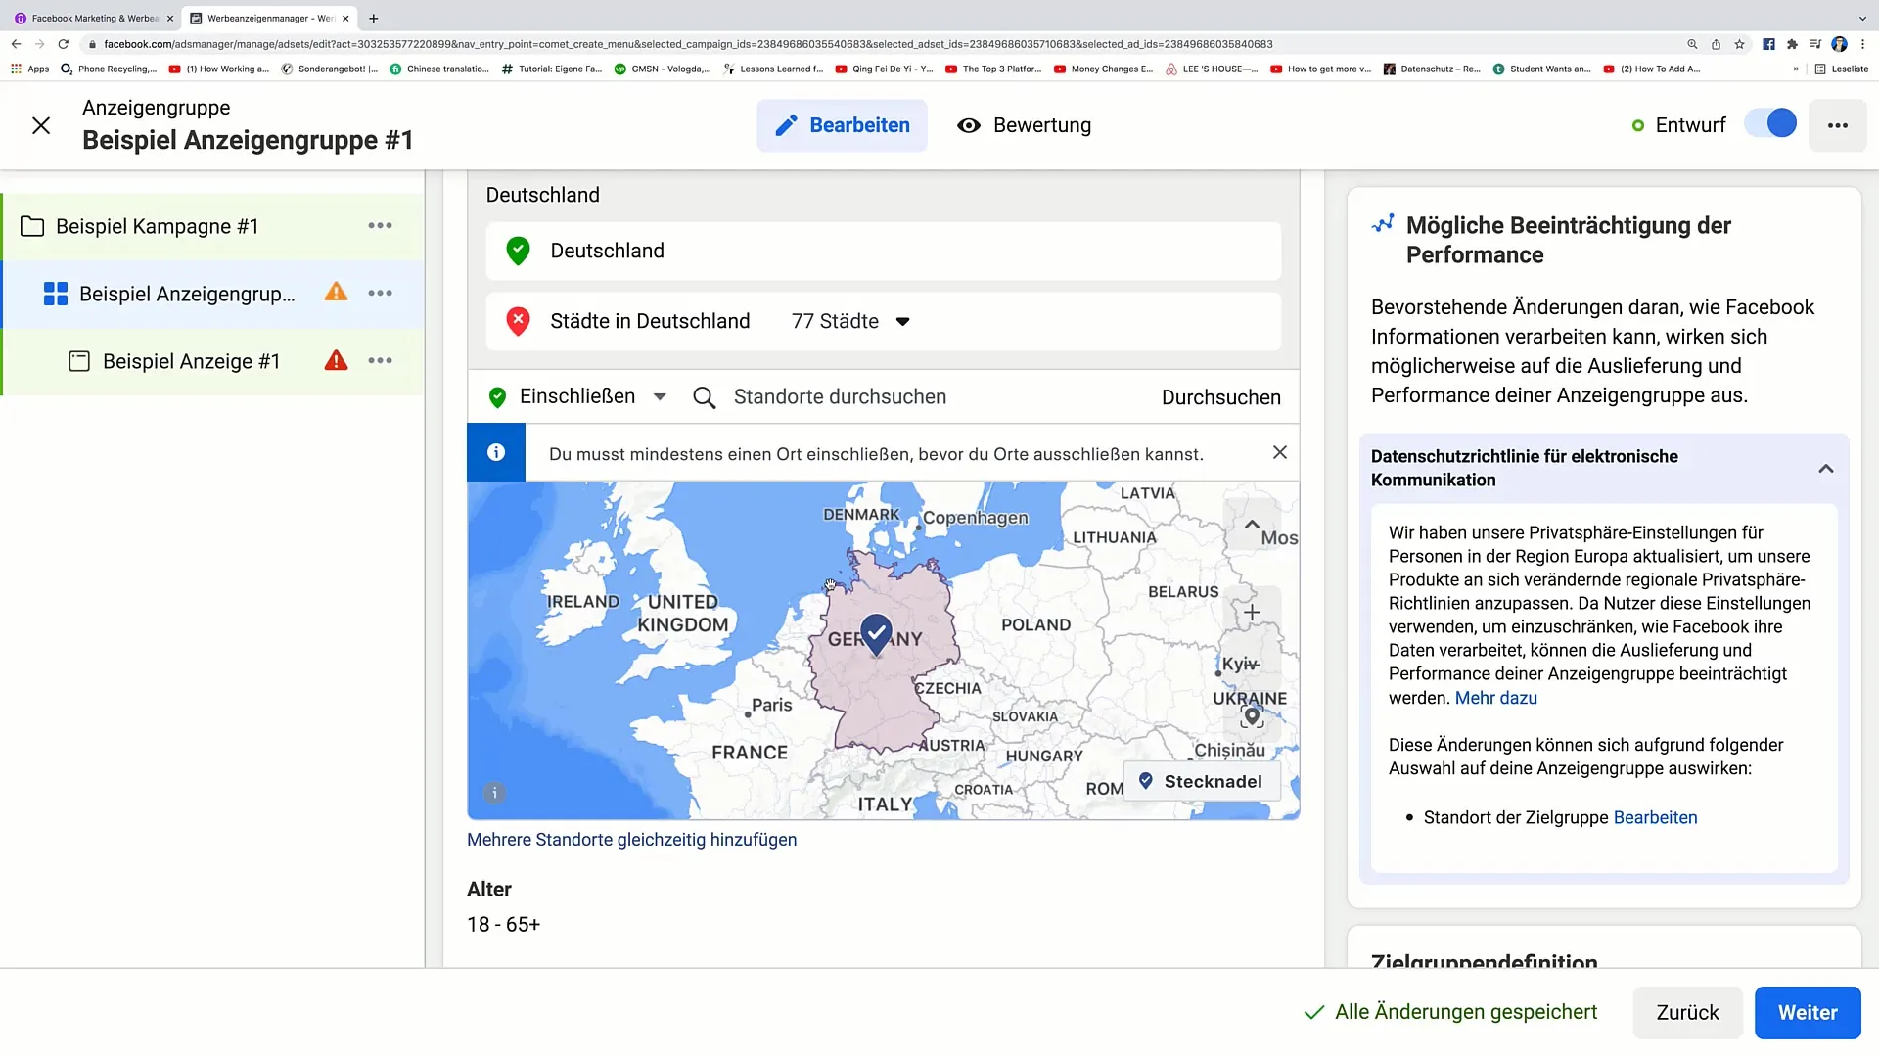This screenshot has height=1057, width=1879.
Task: Click Bearbeiten link next to Standort der Zielgruppe
Action: 1655,817
